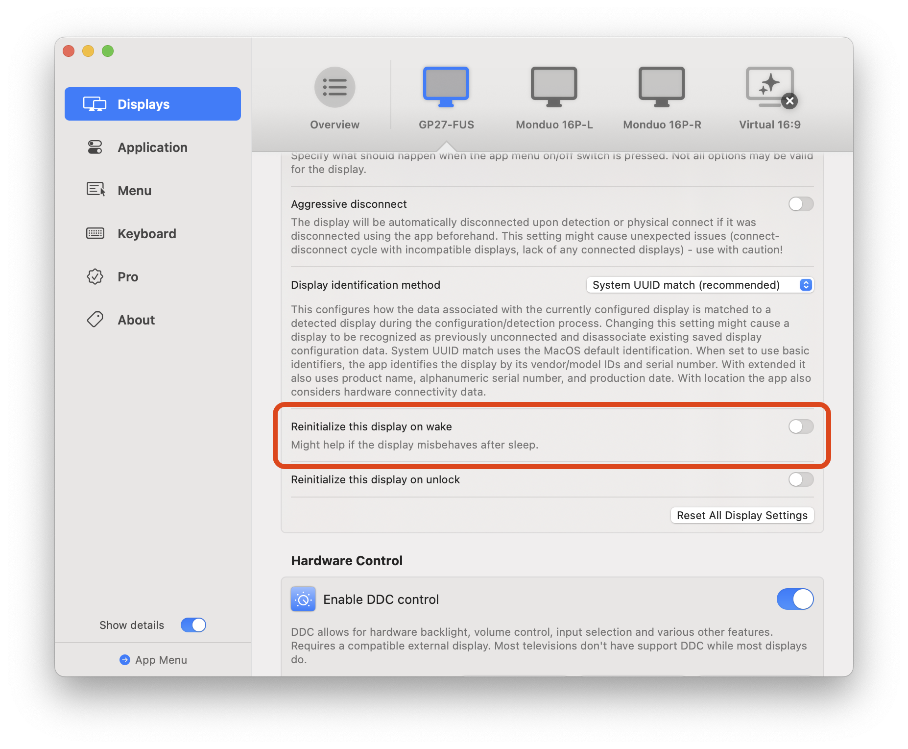Open the Menu settings section
This screenshot has width=908, height=749.
(x=134, y=191)
